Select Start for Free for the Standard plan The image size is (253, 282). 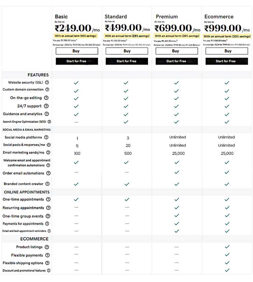pos(126,61)
